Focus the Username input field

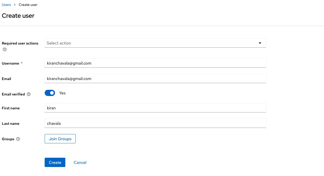[x=155, y=63]
